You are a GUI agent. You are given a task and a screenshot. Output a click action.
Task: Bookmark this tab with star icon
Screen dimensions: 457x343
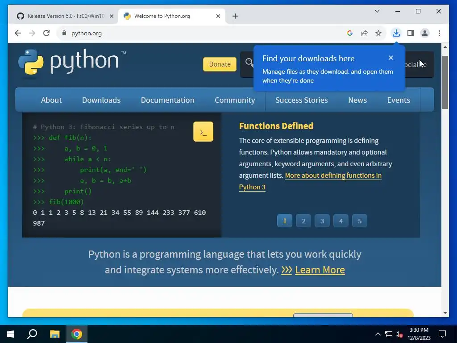click(378, 33)
